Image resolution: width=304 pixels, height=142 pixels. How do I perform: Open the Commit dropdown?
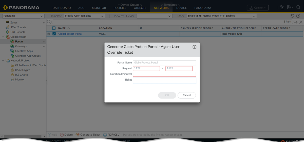point(258,8)
